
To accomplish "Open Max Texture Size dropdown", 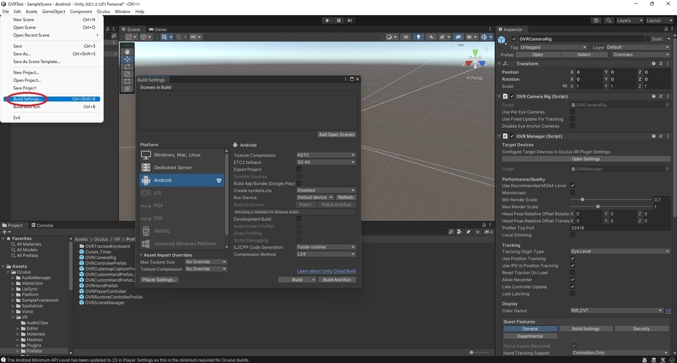I will 206,262.
